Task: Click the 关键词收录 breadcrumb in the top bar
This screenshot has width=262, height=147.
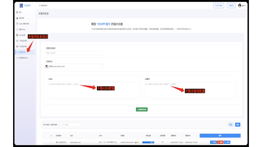Action: (x=43, y=5)
